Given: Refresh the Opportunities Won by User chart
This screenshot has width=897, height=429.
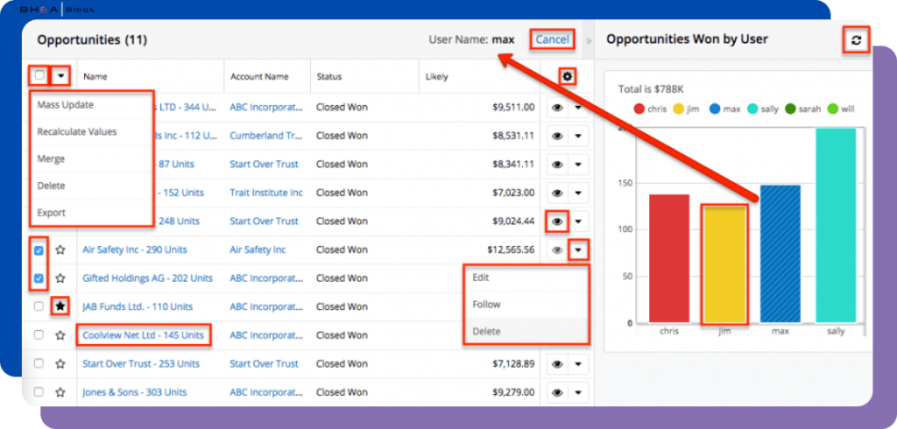Looking at the screenshot, I should 856,39.
